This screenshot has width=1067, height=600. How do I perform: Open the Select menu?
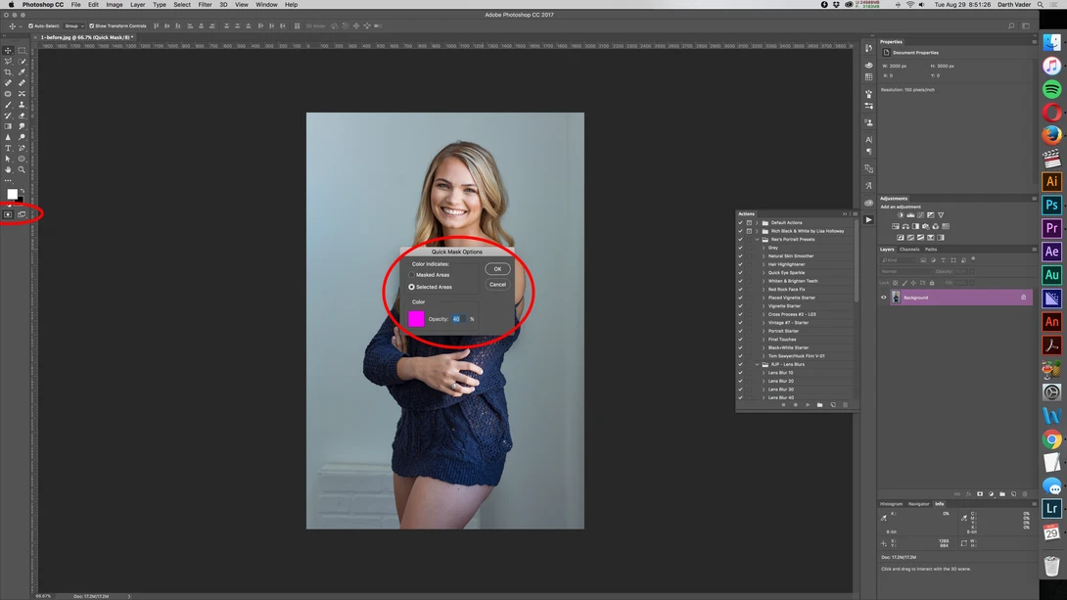tap(182, 5)
